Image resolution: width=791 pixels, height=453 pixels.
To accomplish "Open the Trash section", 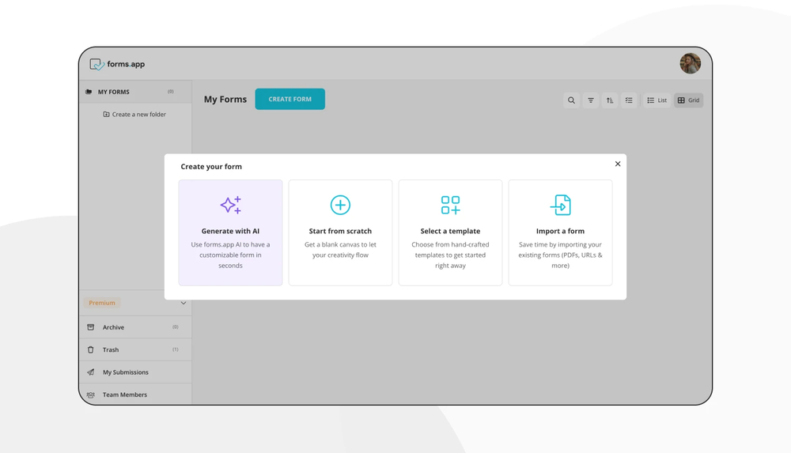I will [x=111, y=349].
